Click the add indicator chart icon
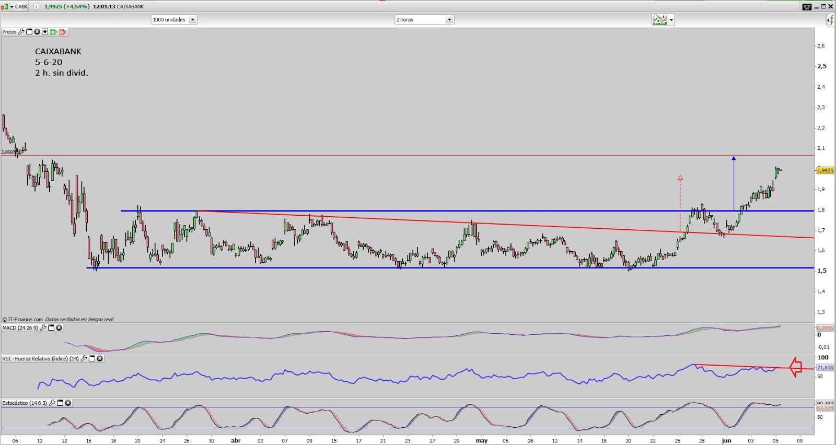The image size is (836, 445). point(660,20)
